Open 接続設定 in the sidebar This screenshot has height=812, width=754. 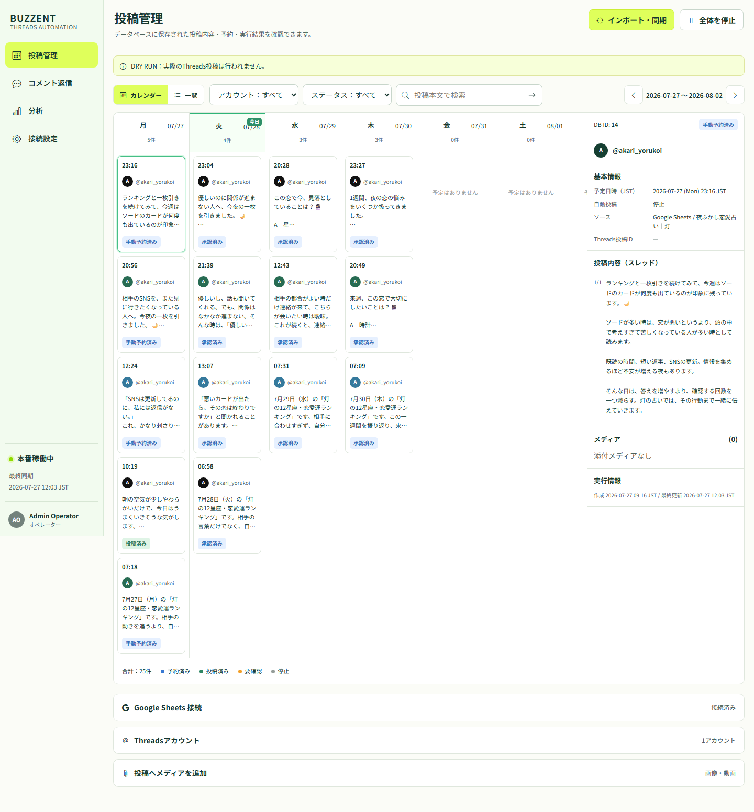(x=51, y=139)
